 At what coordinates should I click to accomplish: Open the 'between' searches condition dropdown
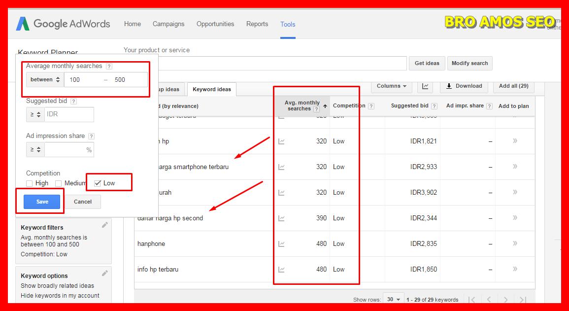click(45, 80)
